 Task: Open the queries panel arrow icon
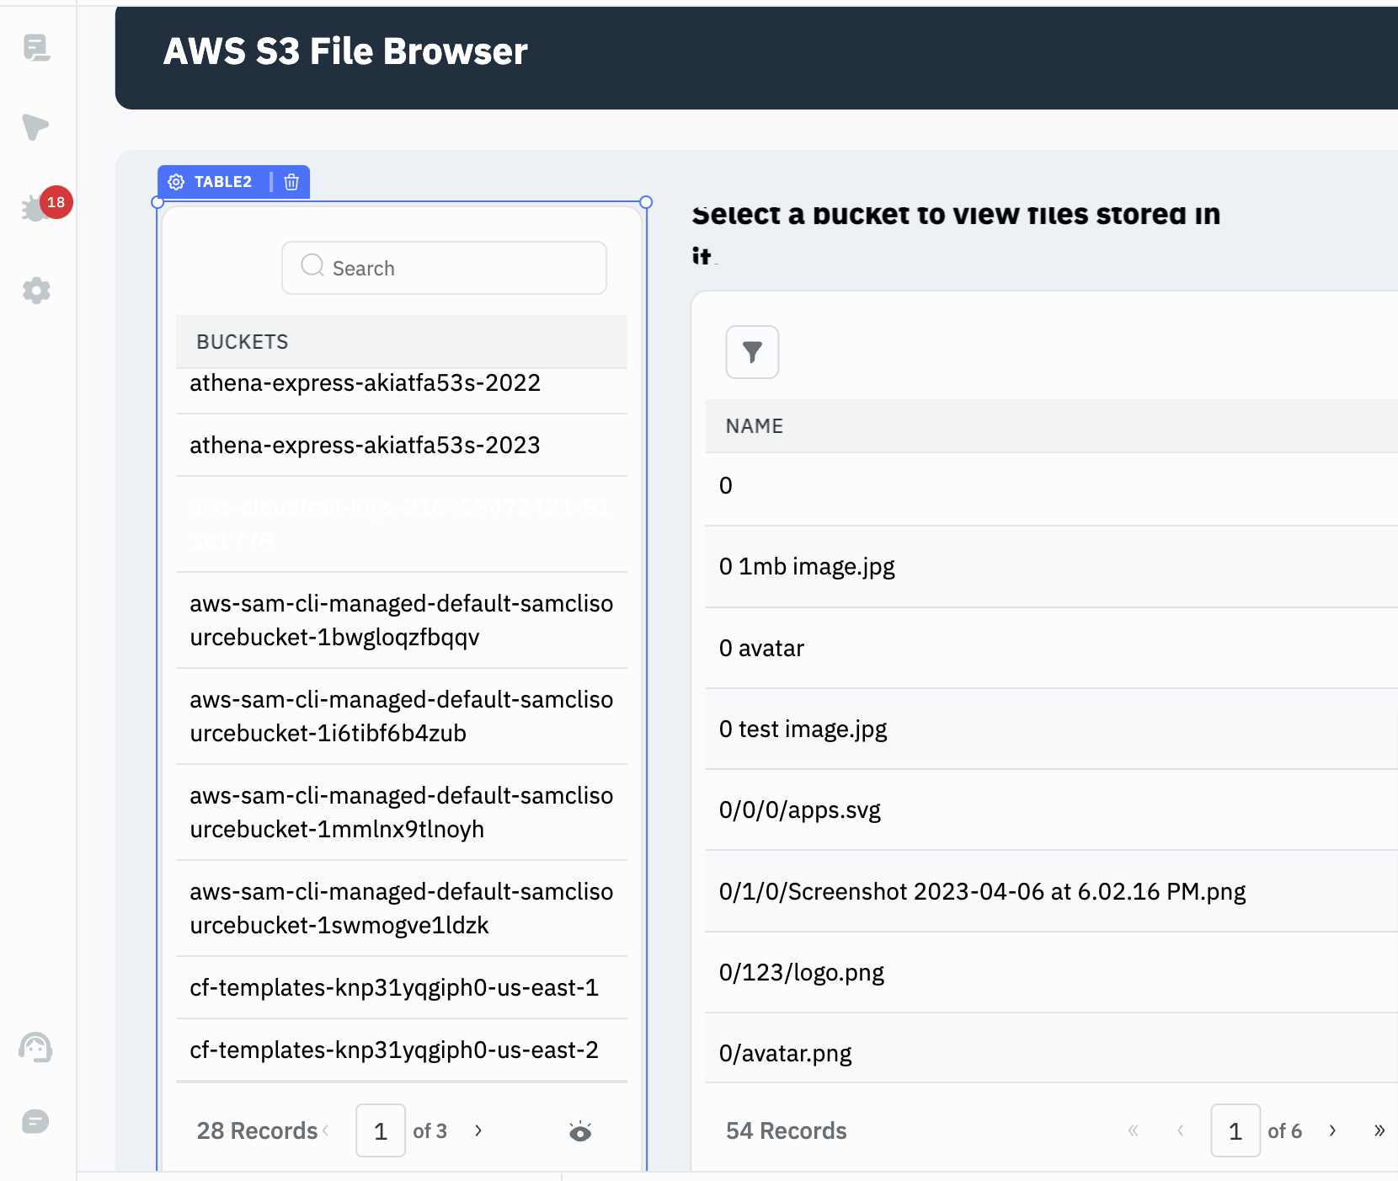(x=35, y=126)
